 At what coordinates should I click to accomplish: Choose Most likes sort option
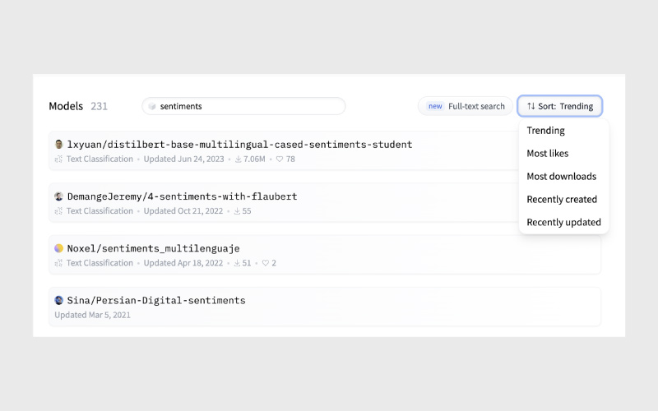click(x=547, y=153)
